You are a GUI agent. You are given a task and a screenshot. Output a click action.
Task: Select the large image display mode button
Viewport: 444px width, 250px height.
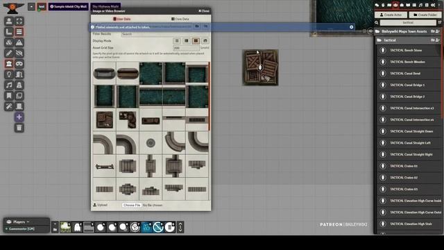(x=205, y=41)
